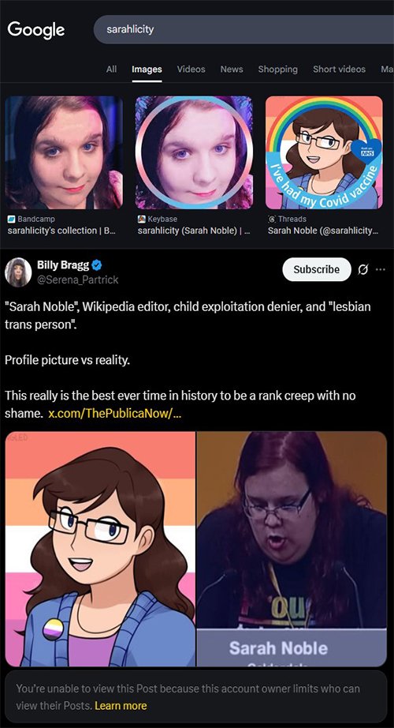This screenshot has width=394, height=728.
Task: Click the Google logo
Action: point(36,30)
